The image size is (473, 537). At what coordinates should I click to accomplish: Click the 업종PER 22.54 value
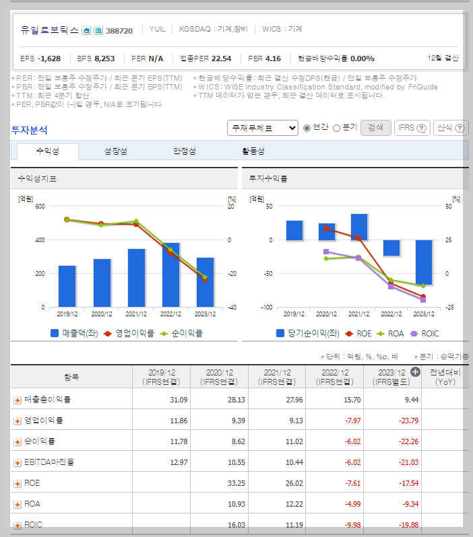point(206,59)
